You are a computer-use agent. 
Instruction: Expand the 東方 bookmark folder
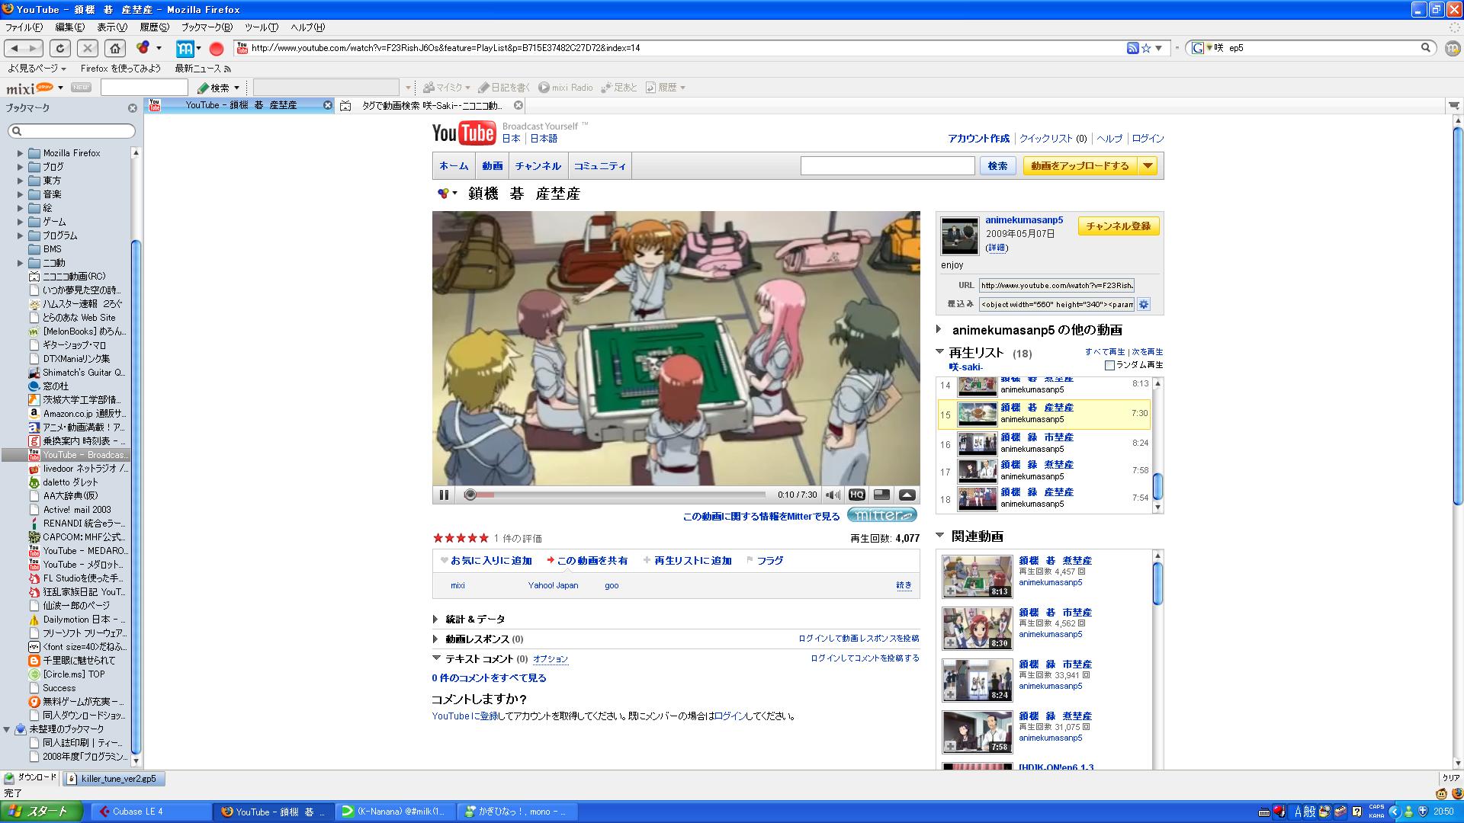point(21,181)
